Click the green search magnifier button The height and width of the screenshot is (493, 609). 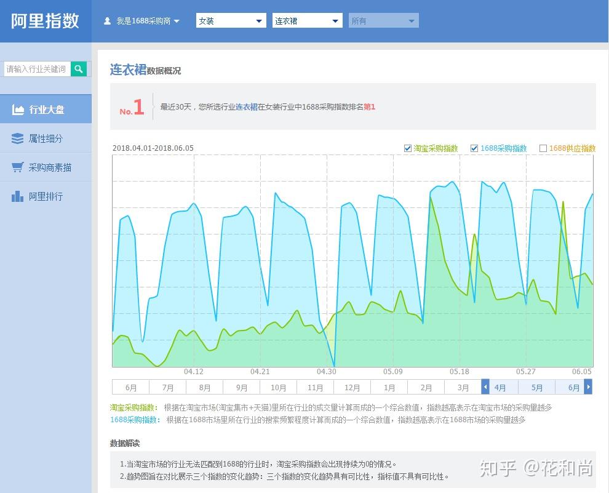pyautogui.click(x=79, y=69)
